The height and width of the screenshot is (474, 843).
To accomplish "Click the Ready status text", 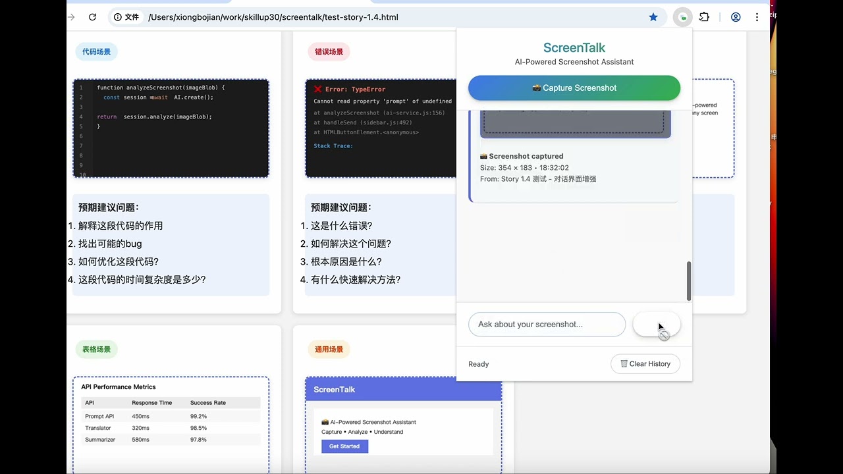I will point(479,364).
